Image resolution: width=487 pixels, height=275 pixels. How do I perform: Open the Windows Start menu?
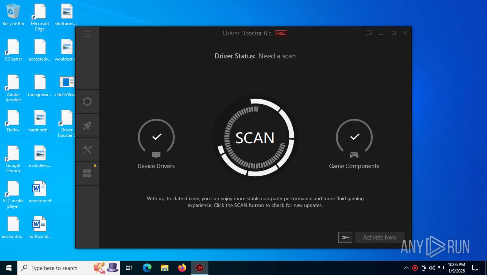coord(9,268)
